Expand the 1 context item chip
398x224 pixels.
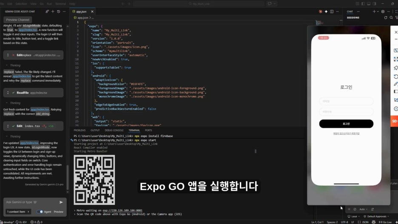click(x=18, y=212)
